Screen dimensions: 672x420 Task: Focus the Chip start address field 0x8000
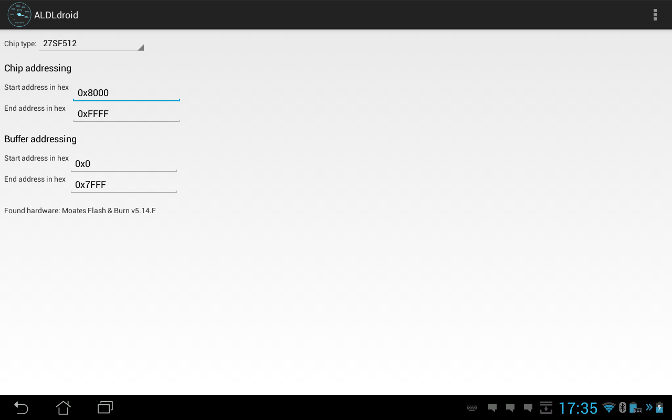pos(127,92)
